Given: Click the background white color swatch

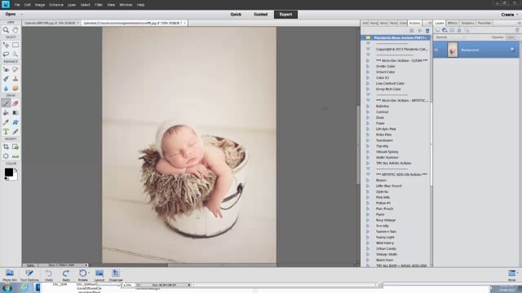Looking at the screenshot, I should tap(15, 177).
